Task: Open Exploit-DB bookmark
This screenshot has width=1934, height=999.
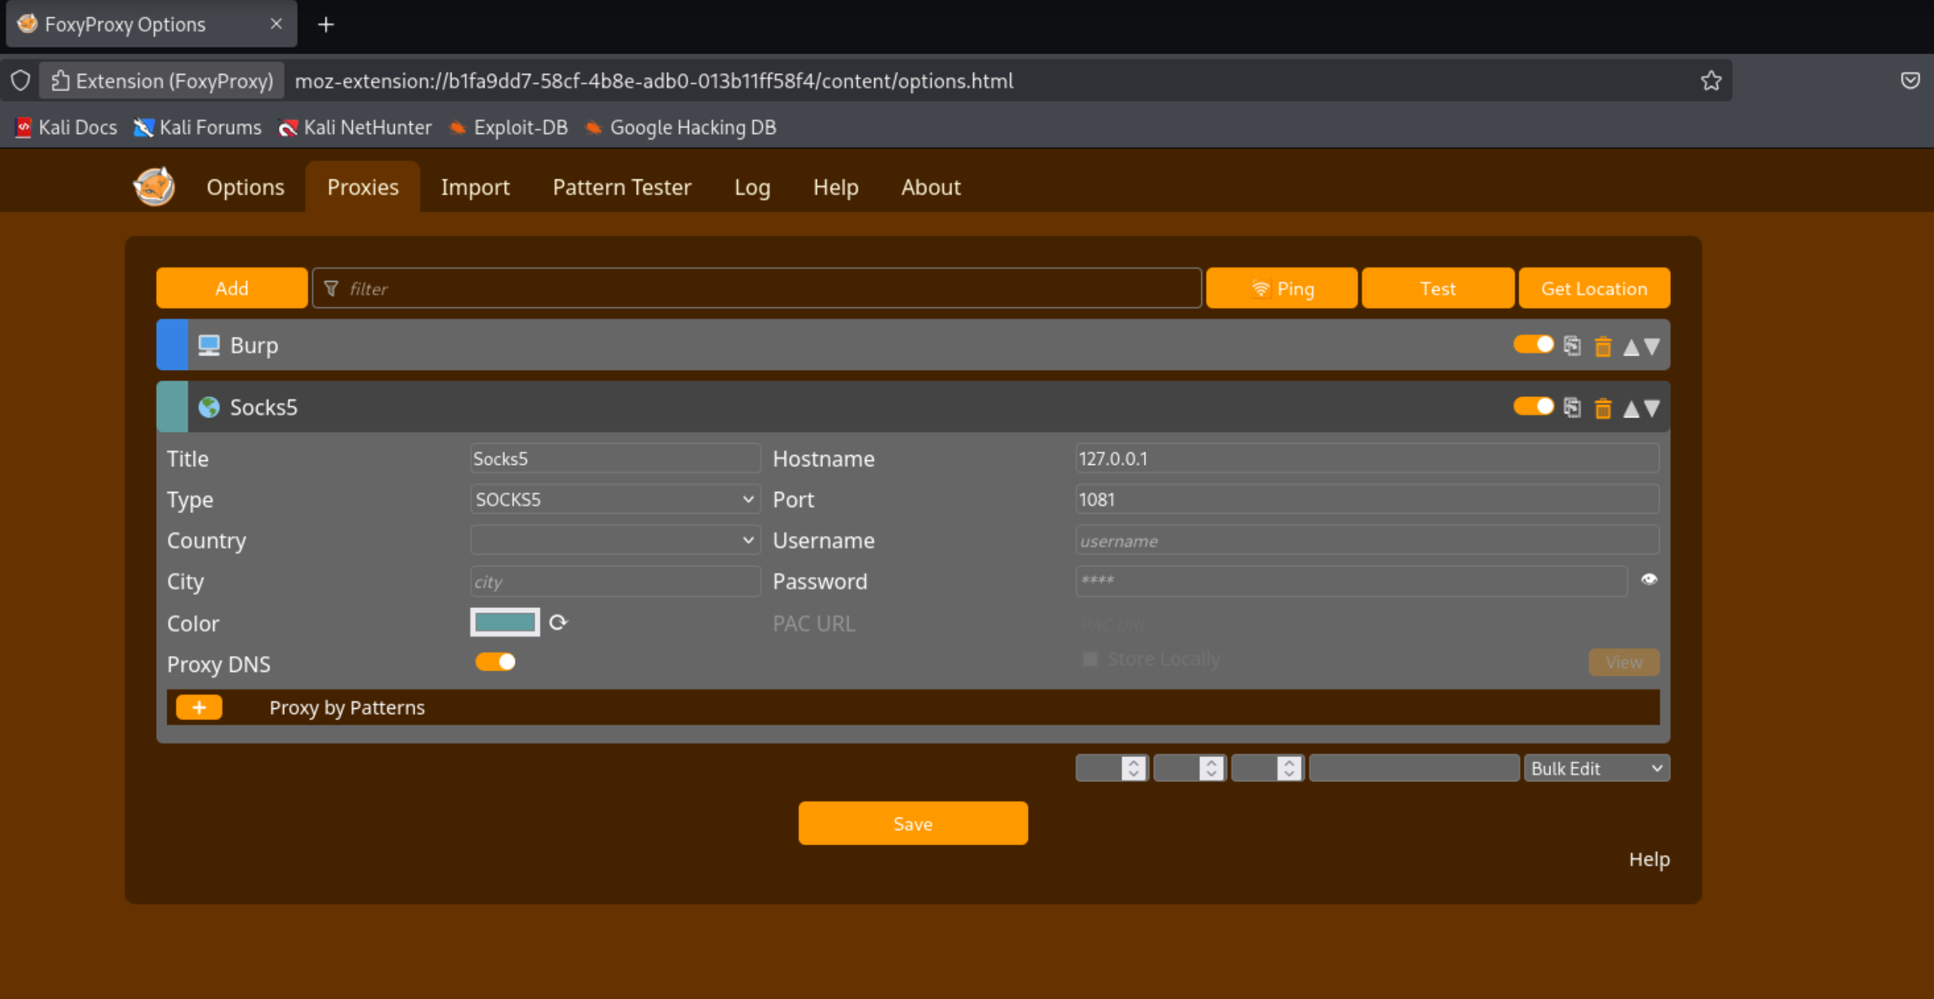Action: coord(509,127)
